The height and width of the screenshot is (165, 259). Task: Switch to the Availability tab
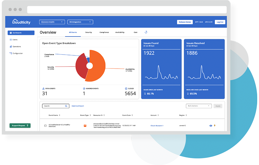120,33
